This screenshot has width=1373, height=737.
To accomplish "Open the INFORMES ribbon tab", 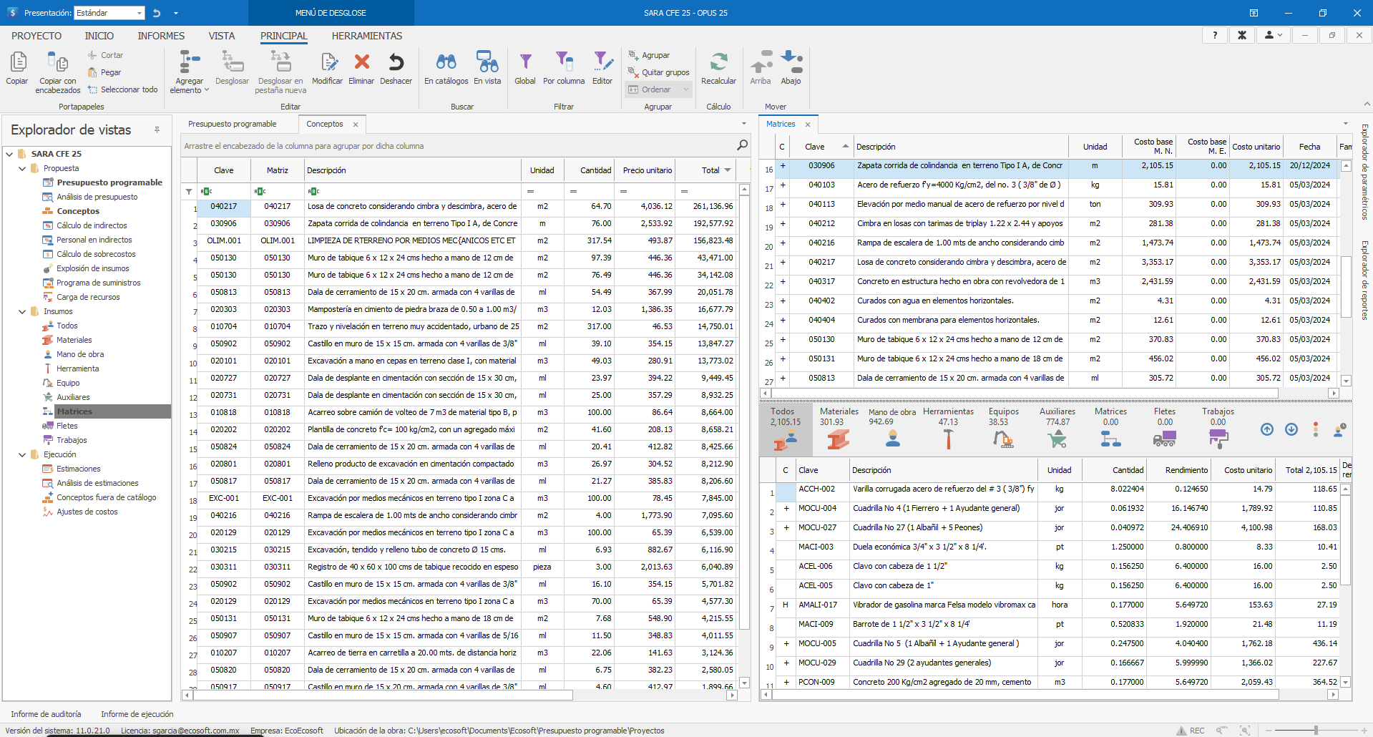I will tap(161, 36).
